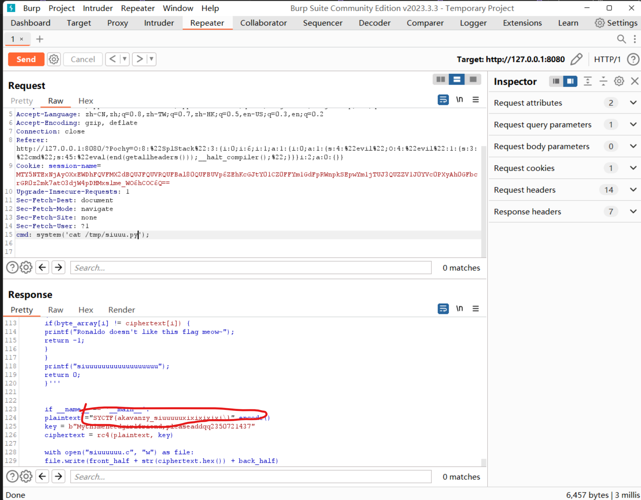Dock Inspector layout left icon

(556, 81)
